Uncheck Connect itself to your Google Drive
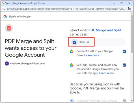This screenshot has height=103, width=134. pos(124,51)
